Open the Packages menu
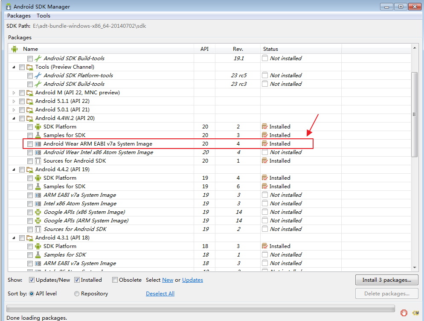The width and height of the screenshot is (424, 321). click(19, 16)
